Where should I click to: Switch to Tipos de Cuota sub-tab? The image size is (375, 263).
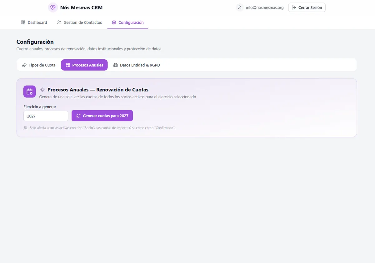coord(39,65)
